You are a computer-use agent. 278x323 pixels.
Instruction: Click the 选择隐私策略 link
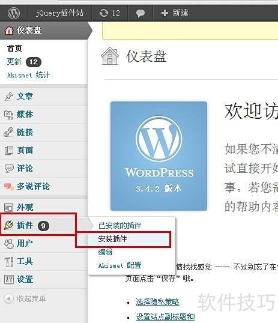pyautogui.click(x=157, y=302)
